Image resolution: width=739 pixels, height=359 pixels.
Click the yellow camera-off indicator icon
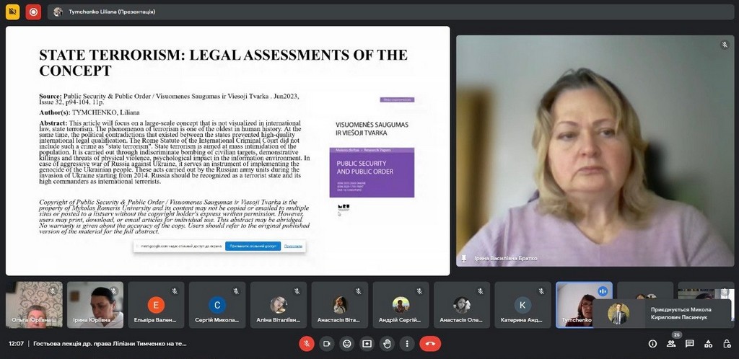(12, 12)
